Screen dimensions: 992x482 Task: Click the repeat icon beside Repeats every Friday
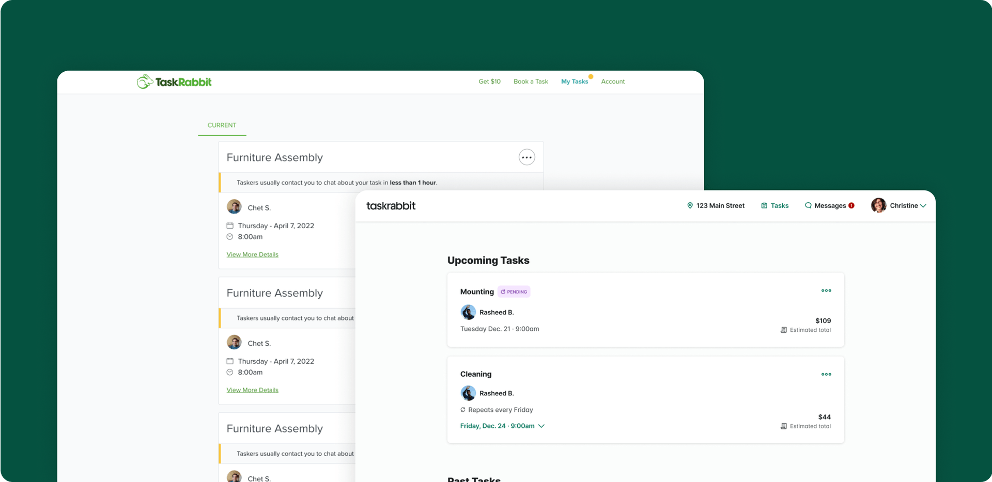pos(462,410)
